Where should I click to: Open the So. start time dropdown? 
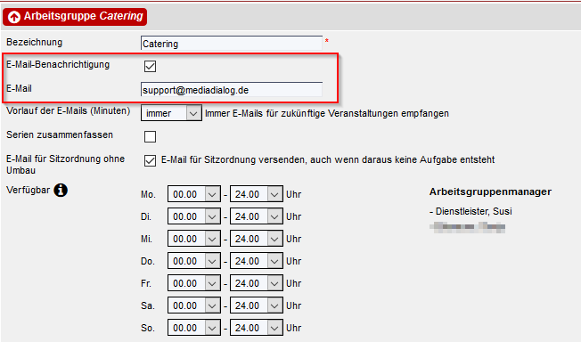pos(194,328)
